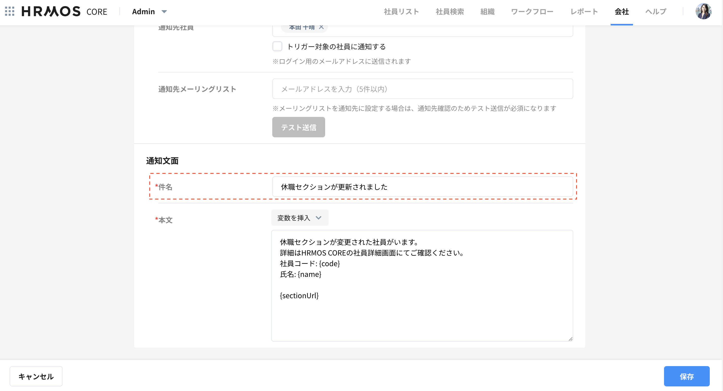Click the 会社 navigation tab
The image size is (723, 391).
click(621, 11)
